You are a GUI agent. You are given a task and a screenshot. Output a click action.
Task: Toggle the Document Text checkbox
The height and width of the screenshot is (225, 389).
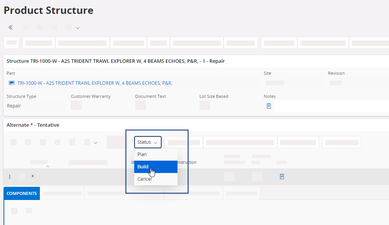[140, 105]
